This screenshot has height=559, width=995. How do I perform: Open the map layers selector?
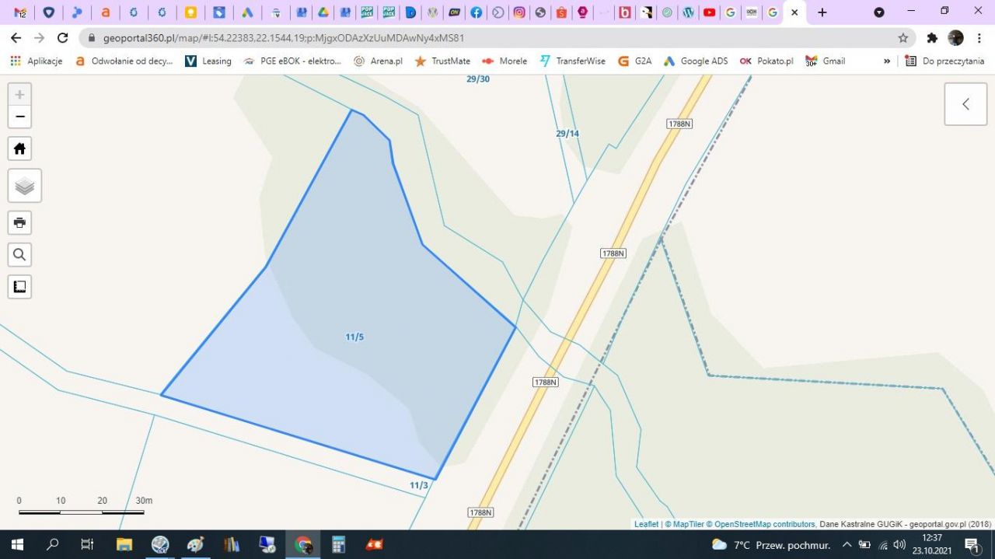coord(25,186)
